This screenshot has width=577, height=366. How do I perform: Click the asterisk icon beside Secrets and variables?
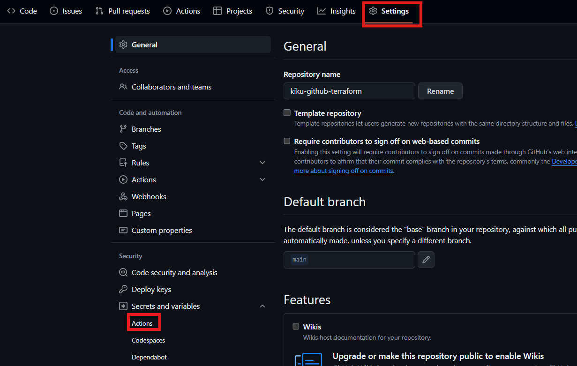click(x=123, y=306)
